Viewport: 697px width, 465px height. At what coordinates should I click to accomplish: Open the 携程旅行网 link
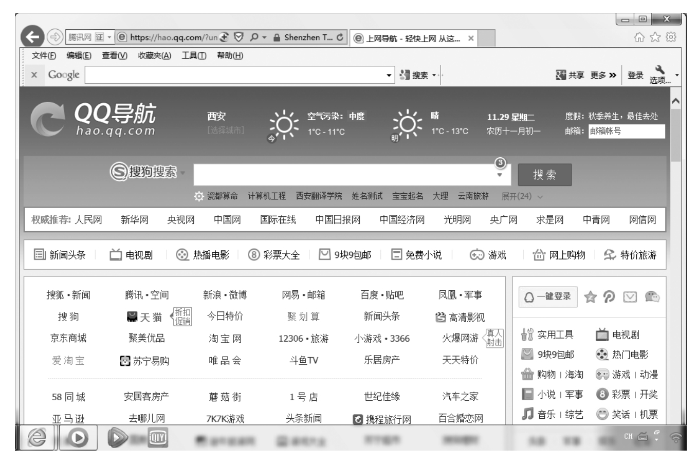point(382,419)
